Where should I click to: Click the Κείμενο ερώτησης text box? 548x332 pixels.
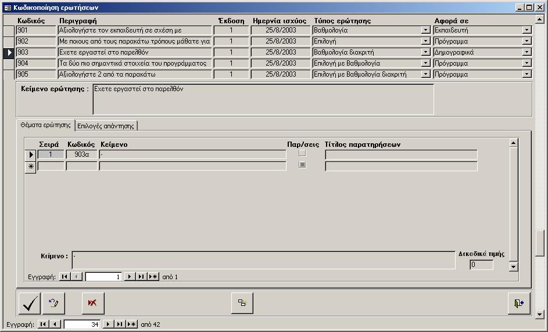pos(263,100)
